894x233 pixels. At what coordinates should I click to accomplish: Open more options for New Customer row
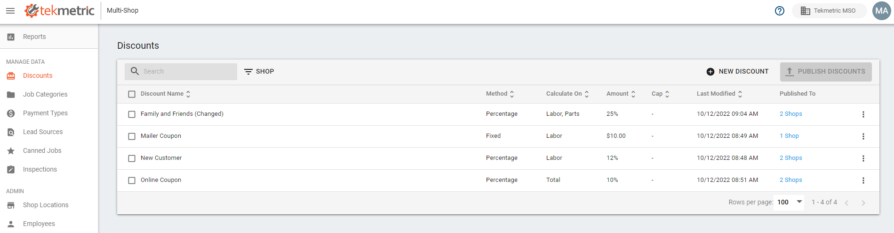coord(863,158)
